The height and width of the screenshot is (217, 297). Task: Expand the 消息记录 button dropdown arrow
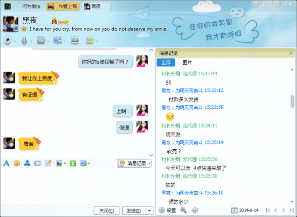click(149, 163)
